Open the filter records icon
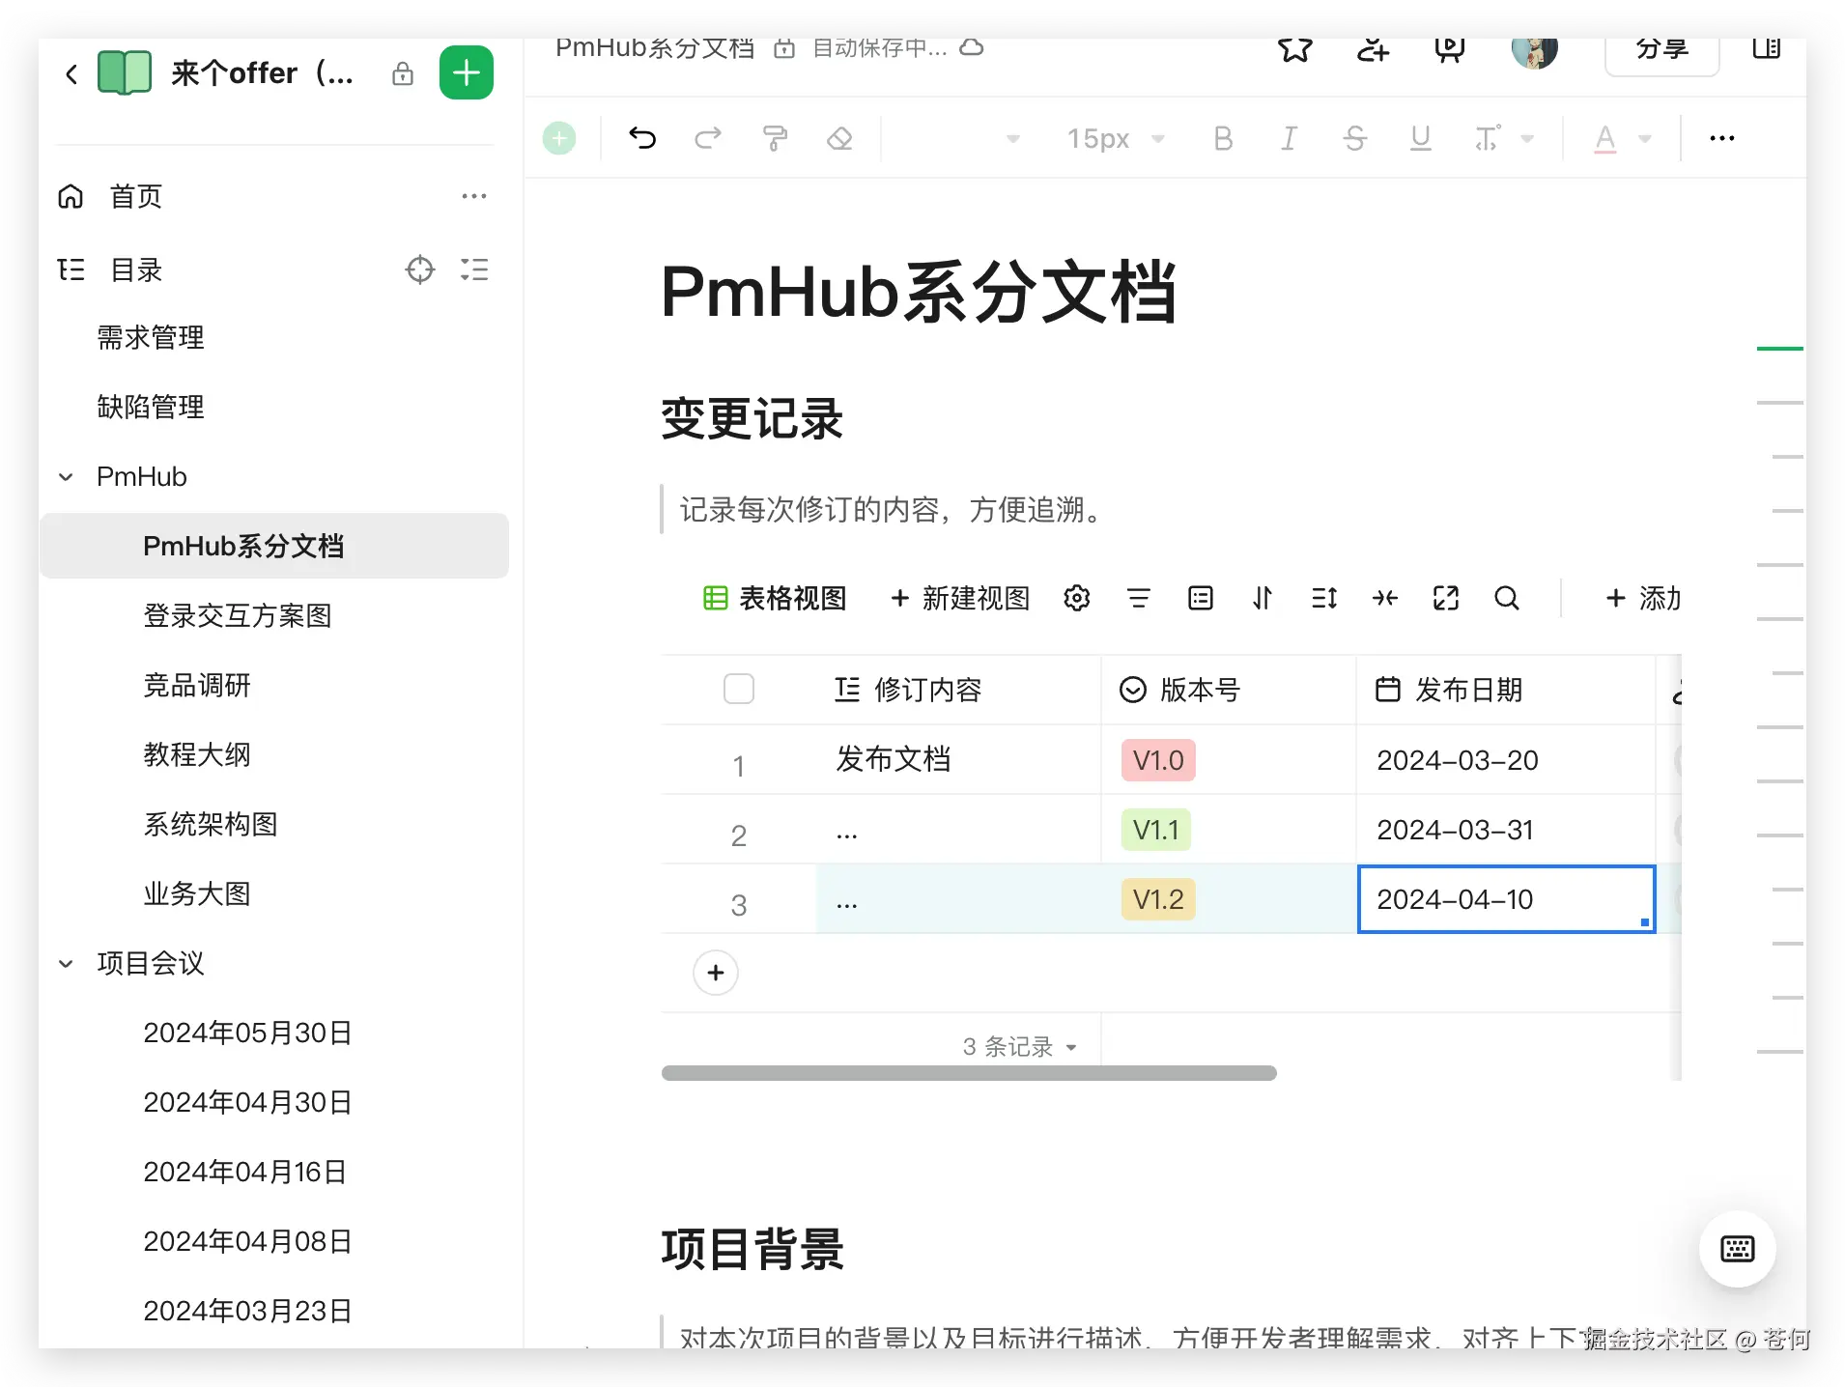Screen dimensions: 1845x1387 coord(1139,599)
